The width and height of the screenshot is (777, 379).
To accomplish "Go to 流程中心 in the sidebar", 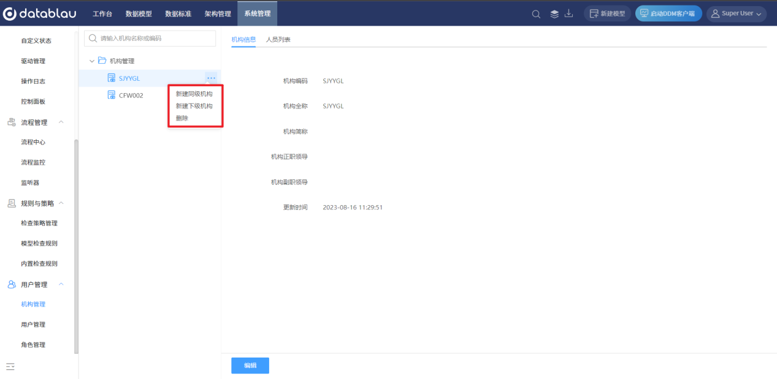I will click(x=33, y=142).
